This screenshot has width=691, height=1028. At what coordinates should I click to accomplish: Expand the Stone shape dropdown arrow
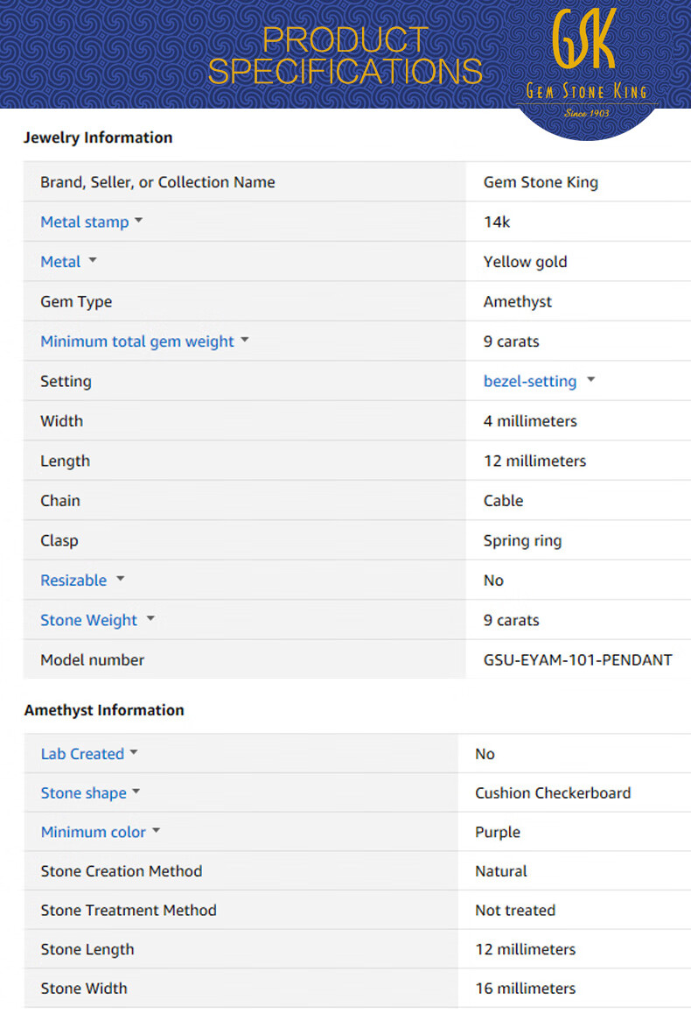(136, 792)
